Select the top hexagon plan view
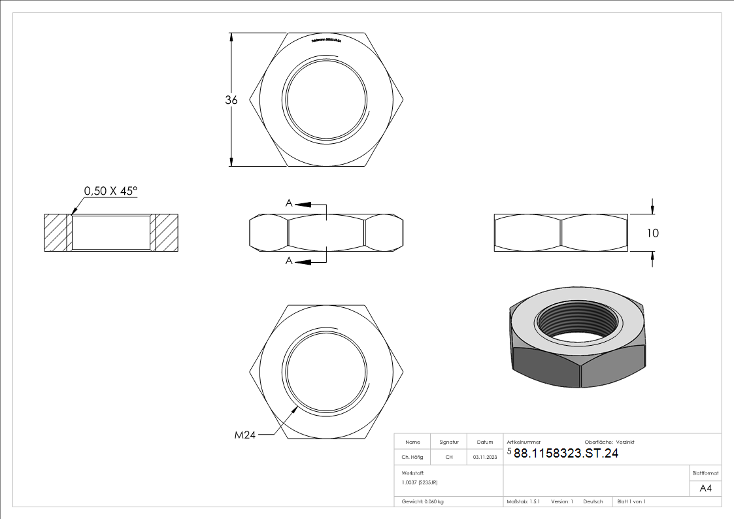This screenshot has height=519, width=734. pyautogui.click(x=326, y=100)
